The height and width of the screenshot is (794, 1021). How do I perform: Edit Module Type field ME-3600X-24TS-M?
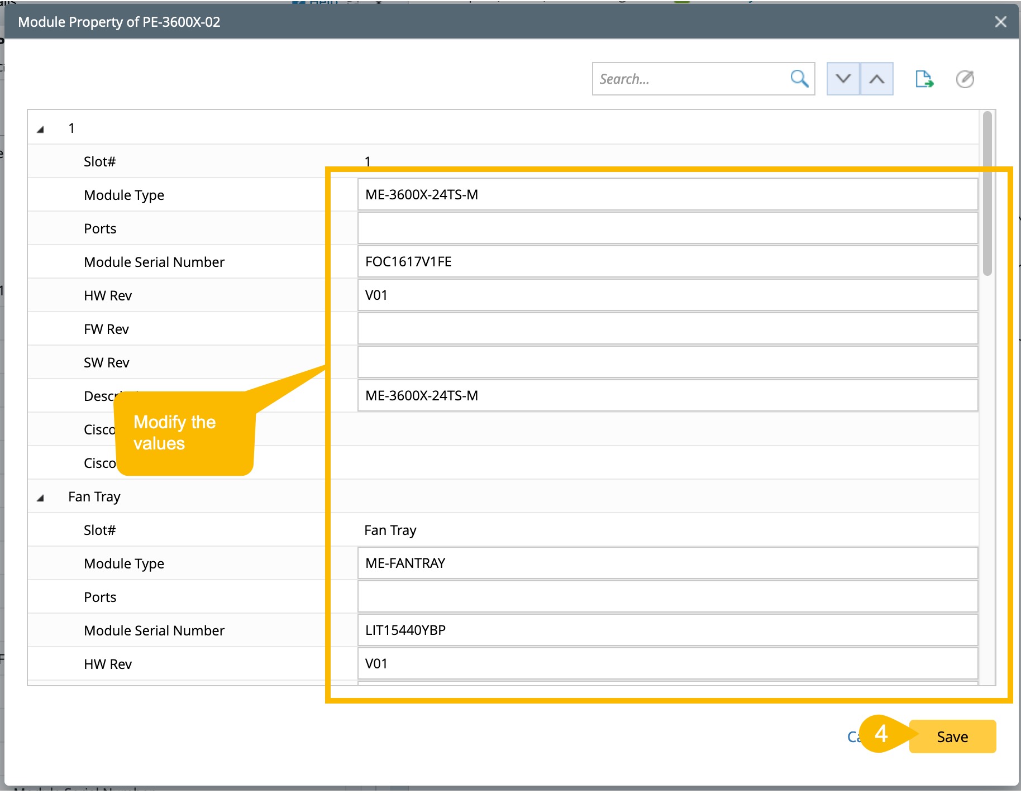tap(667, 194)
